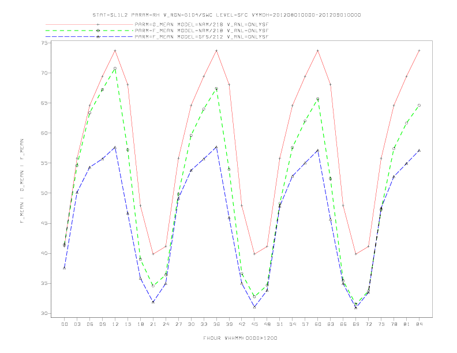Click x-axis tick label 21
The width and height of the screenshot is (457, 353).
click(153, 324)
